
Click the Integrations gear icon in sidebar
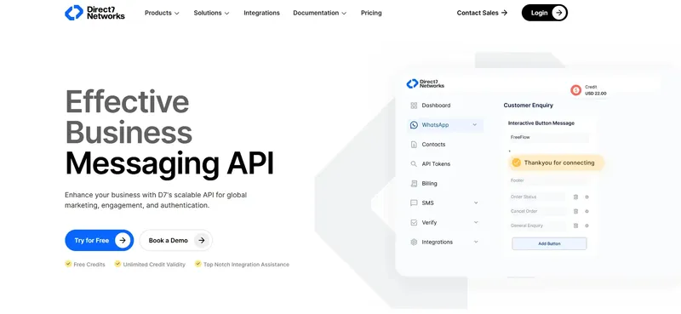[414, 243]
